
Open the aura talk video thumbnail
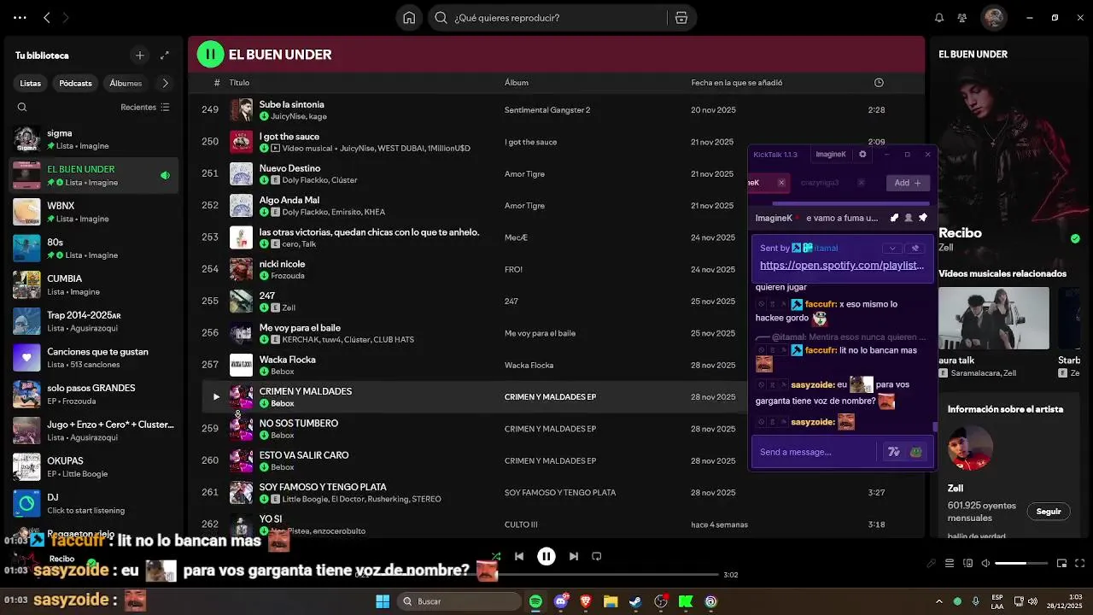[x=994, y=318]
